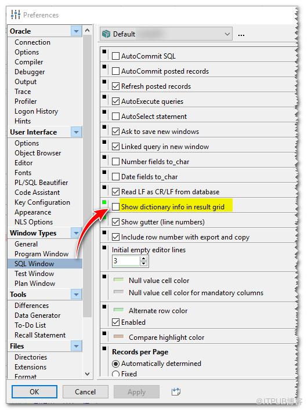The height and width of the screenshot is (410, 308).
Task: Click the import/export preferences icon beside Apply
Action: tap(176, 391)
